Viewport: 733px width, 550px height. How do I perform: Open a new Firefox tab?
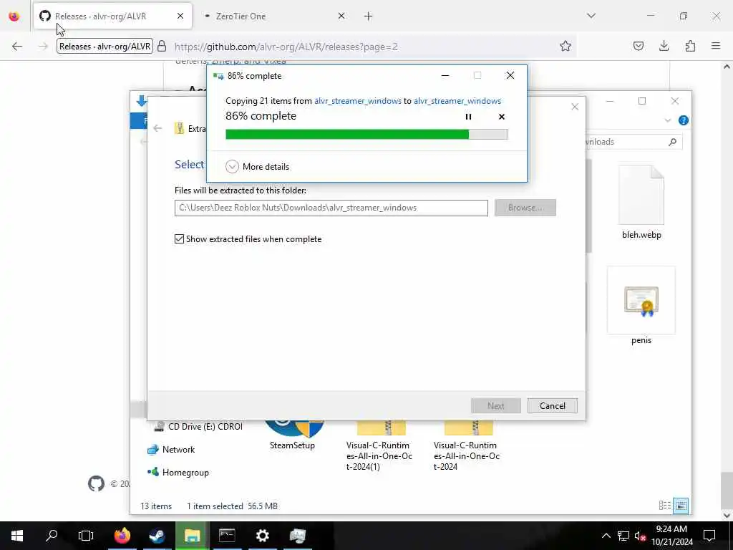[x=369, y=16]
